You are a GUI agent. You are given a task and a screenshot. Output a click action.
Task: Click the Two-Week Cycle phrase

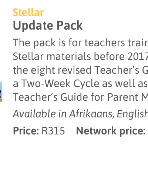[60, 84]
